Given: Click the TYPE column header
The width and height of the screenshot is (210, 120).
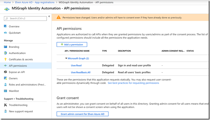Looking at the screenshot, I should click(104, 51).
